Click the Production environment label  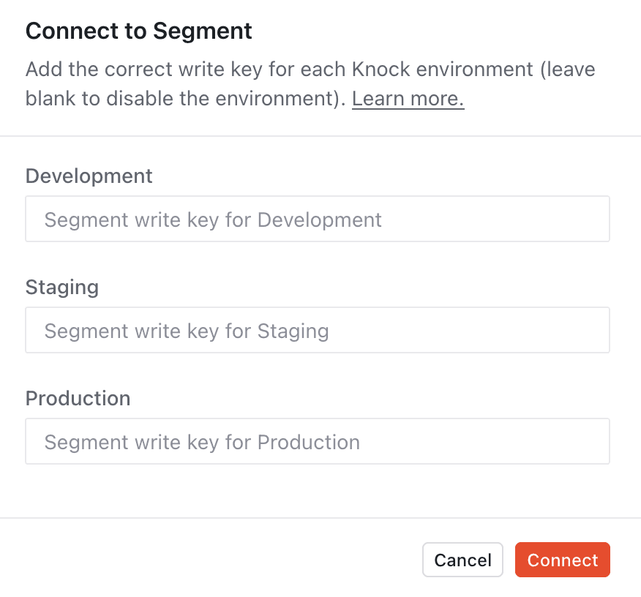pos(78,398)
